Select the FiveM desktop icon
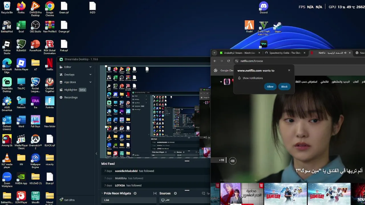Viewport: 365px width, 205px height. (249, 27)
